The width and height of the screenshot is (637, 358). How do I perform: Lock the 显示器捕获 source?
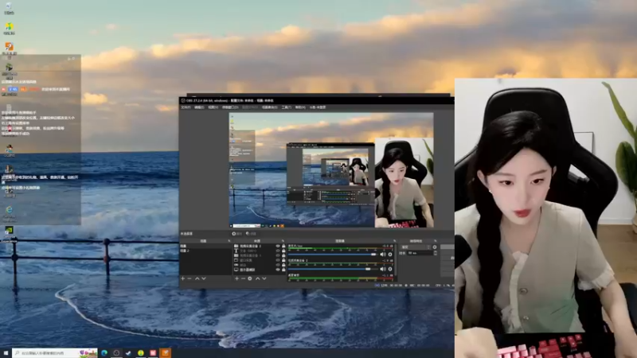tap(283, 270)
